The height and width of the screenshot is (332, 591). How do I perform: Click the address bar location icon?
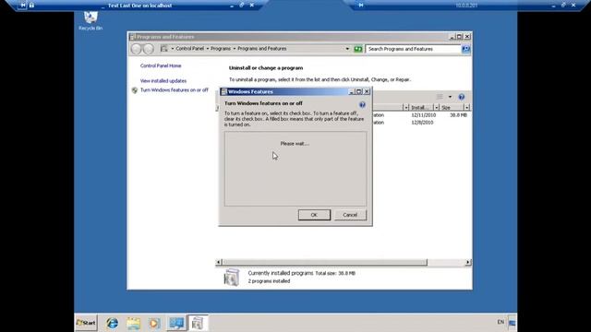tap(164, 49)
